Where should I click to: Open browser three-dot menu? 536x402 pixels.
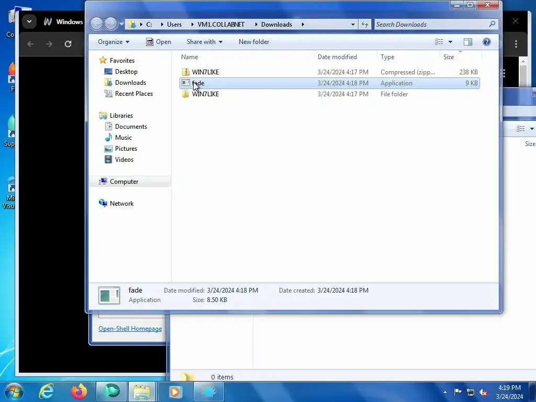pos(516,44)
